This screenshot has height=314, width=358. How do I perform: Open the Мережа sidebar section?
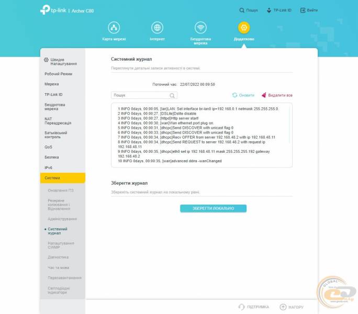52,84
